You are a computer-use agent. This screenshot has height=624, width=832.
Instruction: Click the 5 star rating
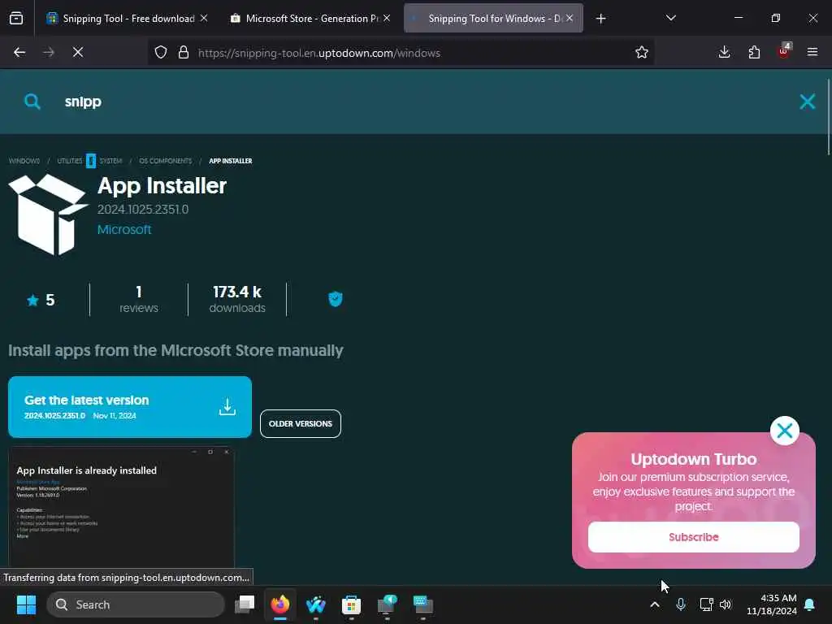coord(41,301)
